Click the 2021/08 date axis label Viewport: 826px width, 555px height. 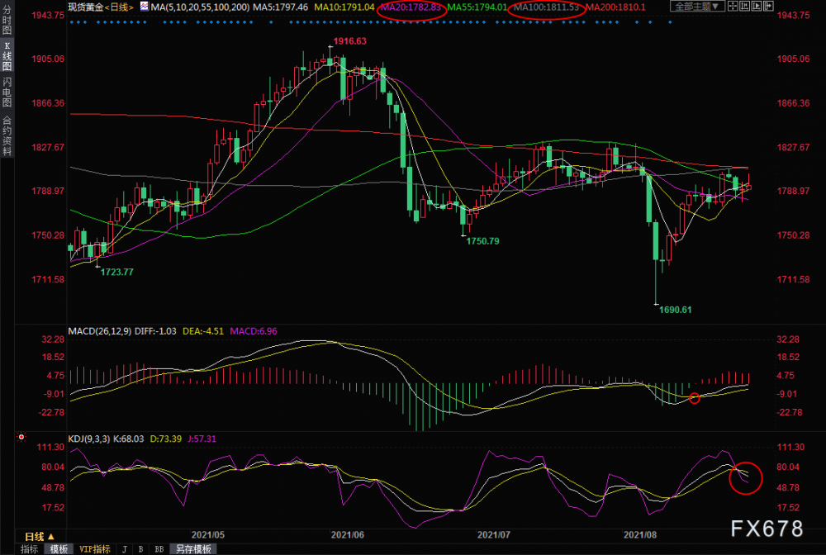pyautogui.click(x=640, y=534)
